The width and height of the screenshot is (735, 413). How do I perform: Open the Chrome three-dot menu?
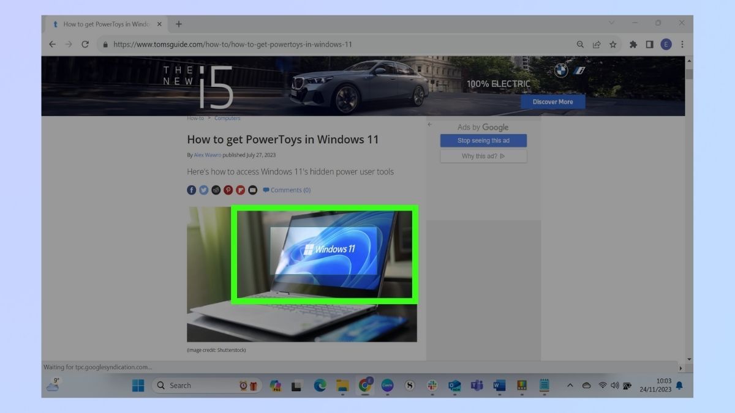tap(682, 44)
